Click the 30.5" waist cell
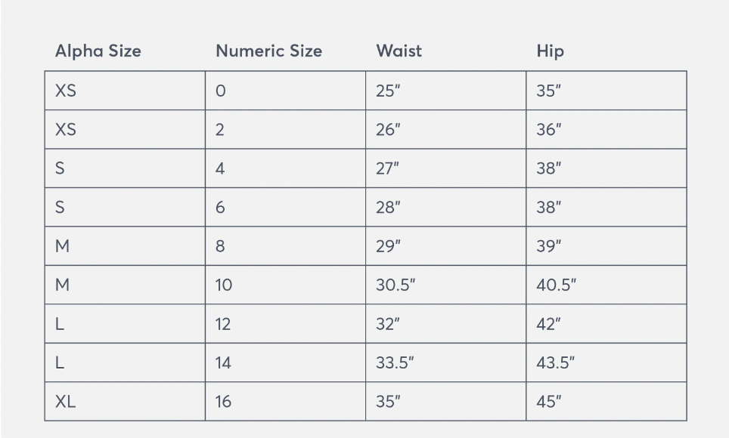Viewport: 729px width, 438px height. coord(446,285)
